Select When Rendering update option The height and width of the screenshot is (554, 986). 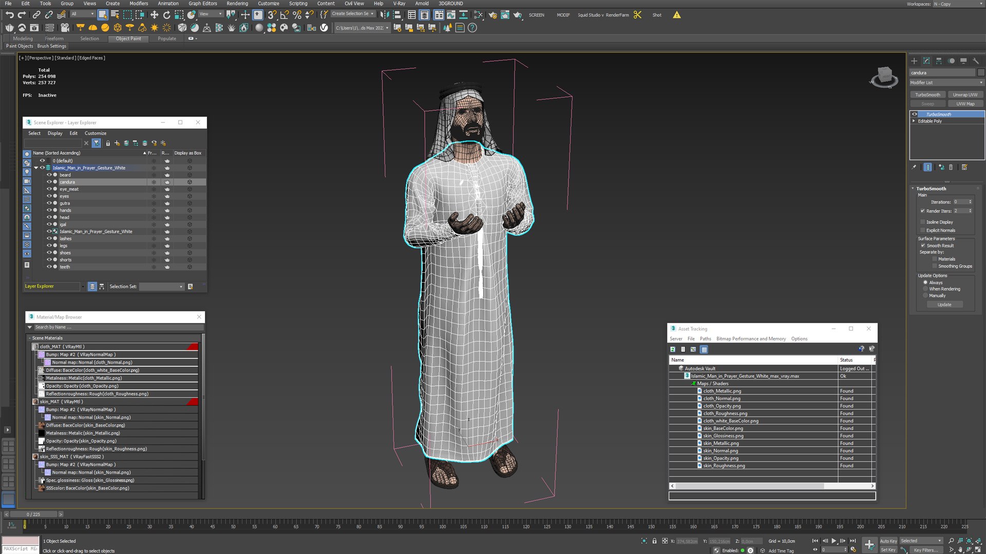(x=925, y=289)
